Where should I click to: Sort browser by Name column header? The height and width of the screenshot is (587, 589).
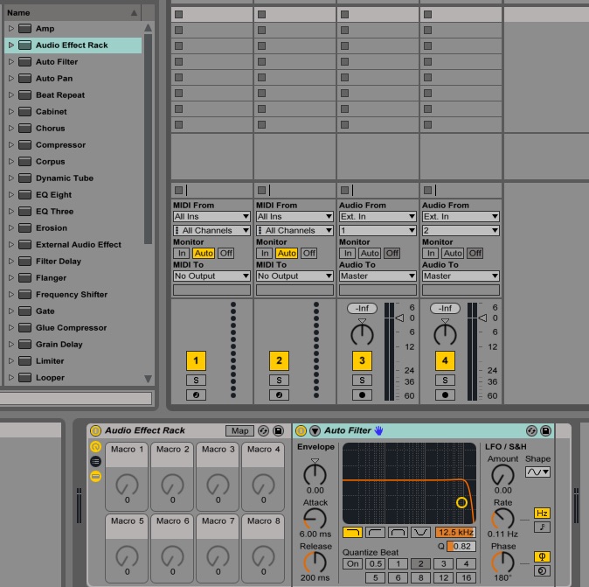click(x=73, y=13)
